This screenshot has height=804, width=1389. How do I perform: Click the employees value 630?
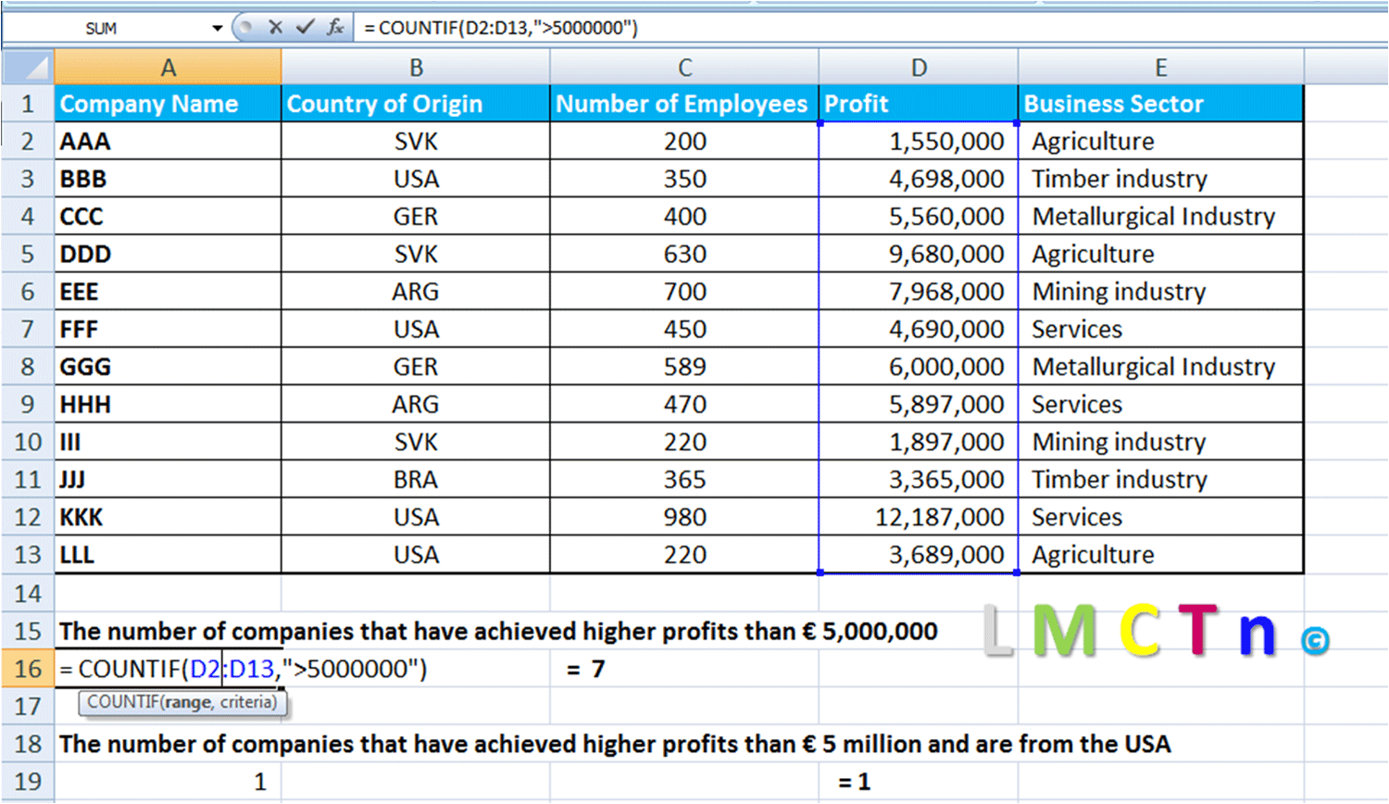click(x=684, y=254)
